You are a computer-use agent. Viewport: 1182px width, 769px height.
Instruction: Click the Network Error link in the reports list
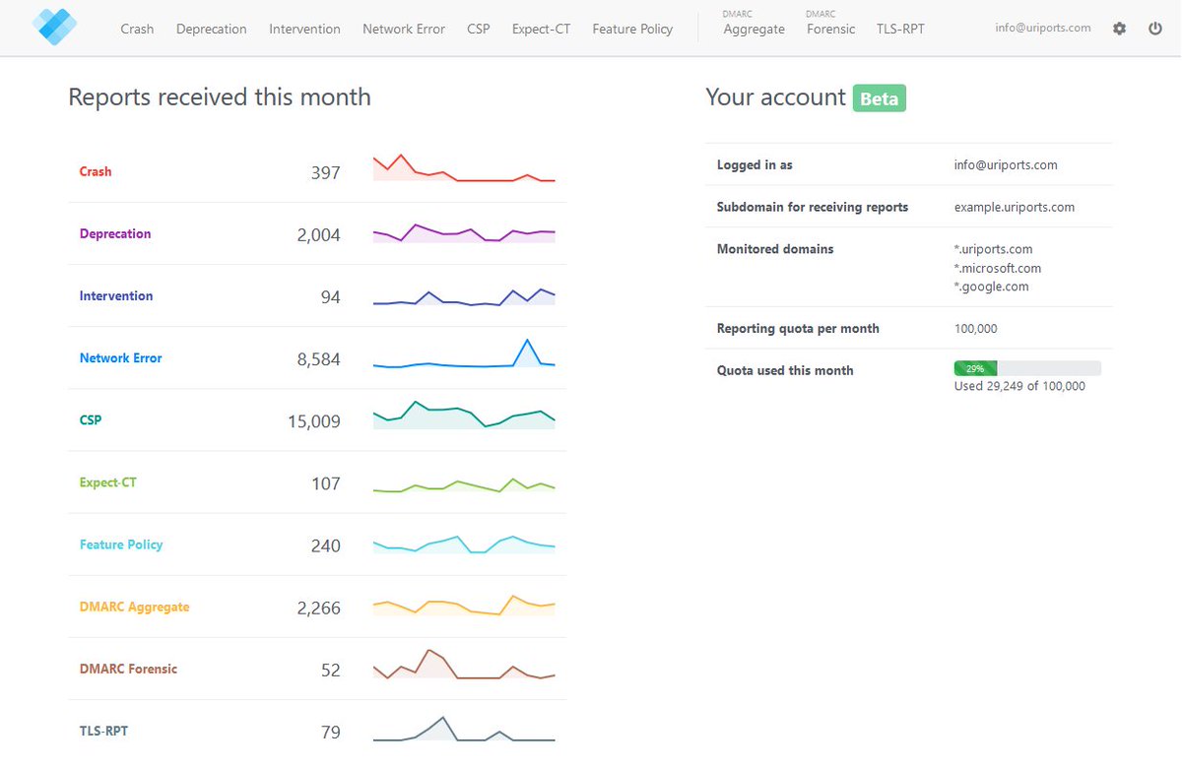tap(120, 357)
